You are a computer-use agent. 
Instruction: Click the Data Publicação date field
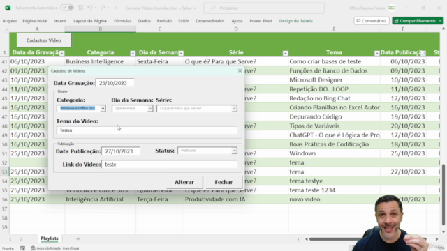pyautogui.click(x=121, y=151)
